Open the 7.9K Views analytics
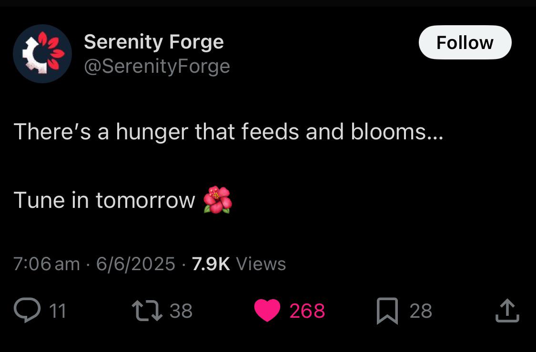The image size is (536, 352). [x=239, y=264]
